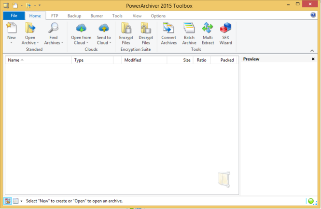Launch the Encrypt Files tool
Viewport: 321px width, 209px height.
tap(126, 34)
